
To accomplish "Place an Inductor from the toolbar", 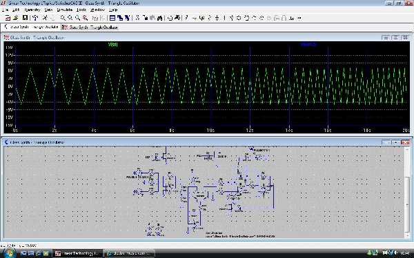I will [224, 18].
